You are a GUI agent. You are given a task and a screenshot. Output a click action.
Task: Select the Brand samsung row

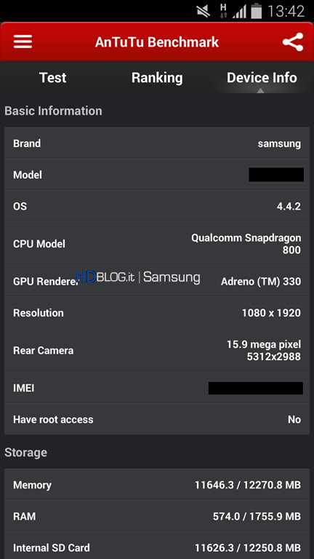click(x=157, y=143)
